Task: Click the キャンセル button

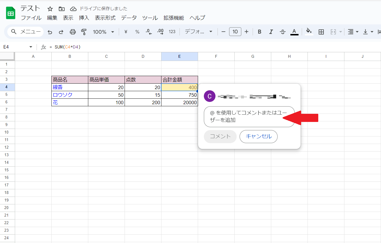Action: [x=258, y=136]
